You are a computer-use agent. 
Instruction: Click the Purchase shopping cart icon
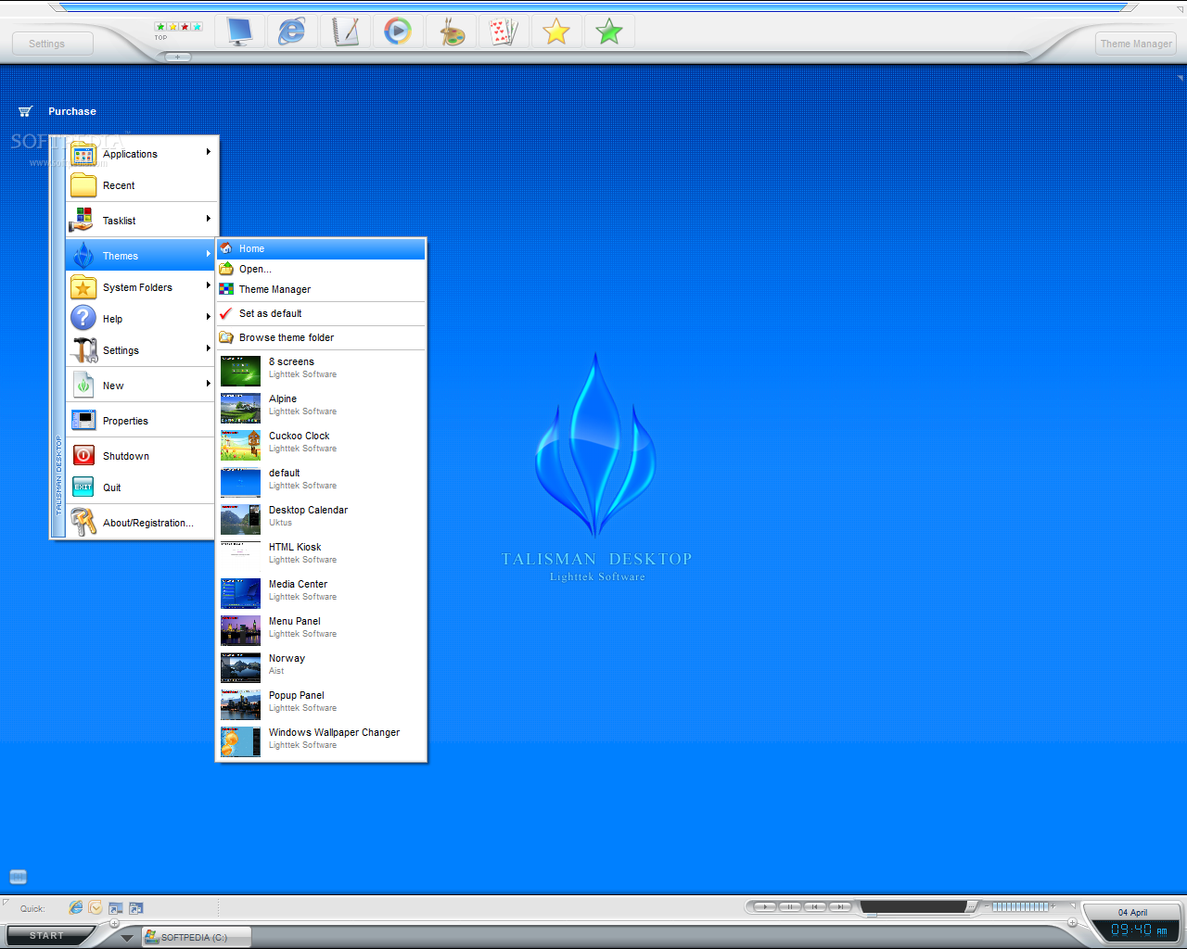25,111
